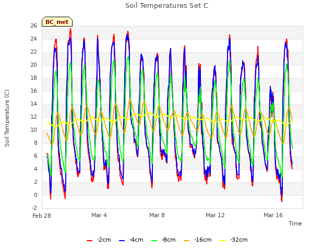The width and height of the screenshot is (334, 250).
Task: Click the Mar 12 x-axis label
Action: click(215, 215)
